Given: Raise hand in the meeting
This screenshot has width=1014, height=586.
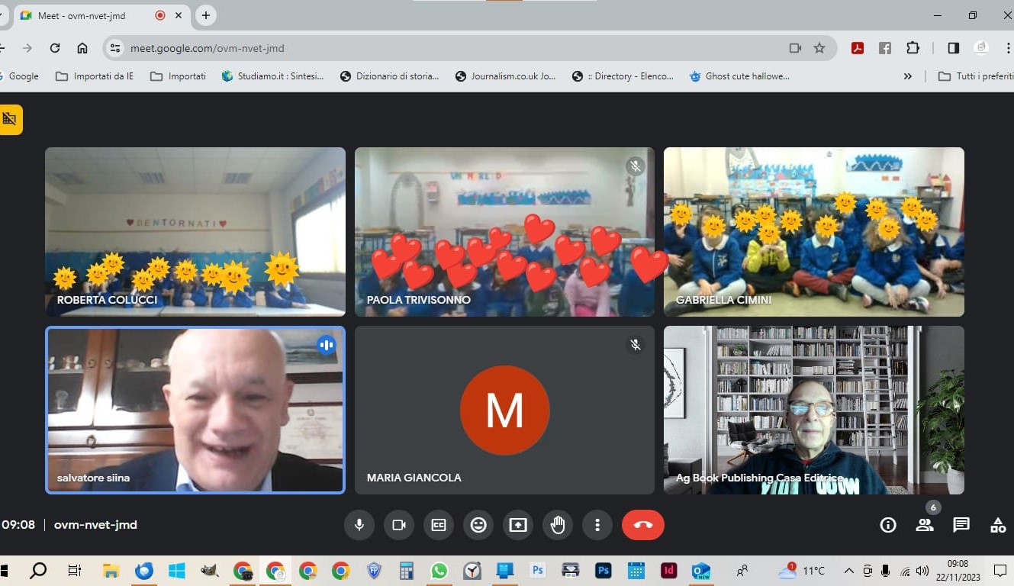Looking at the screenshot, I should pyautogui.click(x=558, y=525).
